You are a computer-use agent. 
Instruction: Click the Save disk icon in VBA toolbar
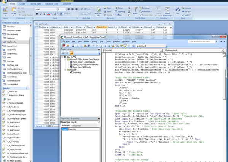[73, 46]
